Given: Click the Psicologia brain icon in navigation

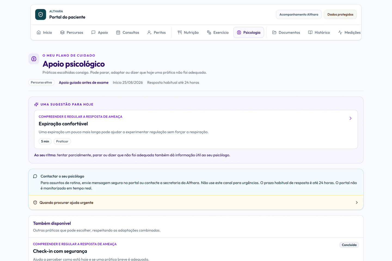Looking at the screenshot, I should point(239,32).
